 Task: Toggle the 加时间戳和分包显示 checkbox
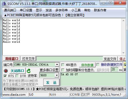tap(63, 70)
